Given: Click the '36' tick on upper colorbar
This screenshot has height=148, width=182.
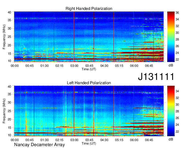Looking at the screenshot, I should (x=177, y=13).
